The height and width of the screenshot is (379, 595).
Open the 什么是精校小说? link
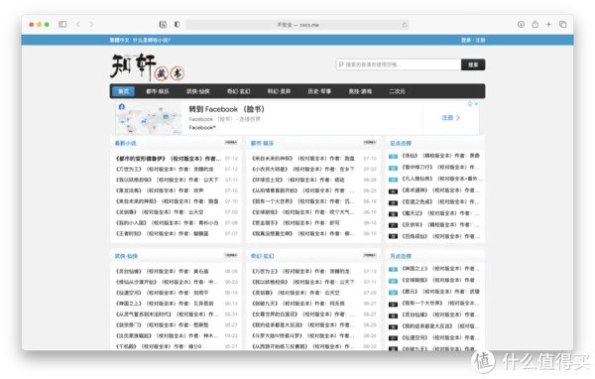[152, 41]
